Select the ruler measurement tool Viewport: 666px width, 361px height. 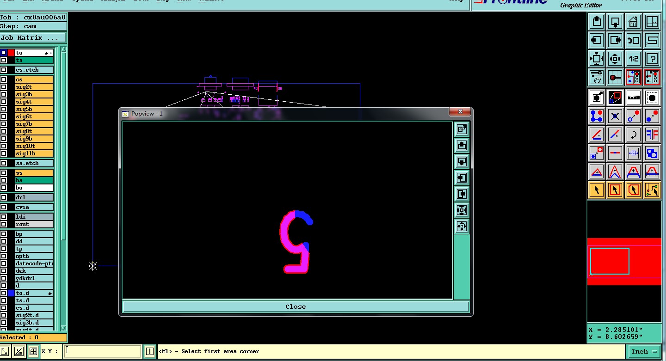634,98
